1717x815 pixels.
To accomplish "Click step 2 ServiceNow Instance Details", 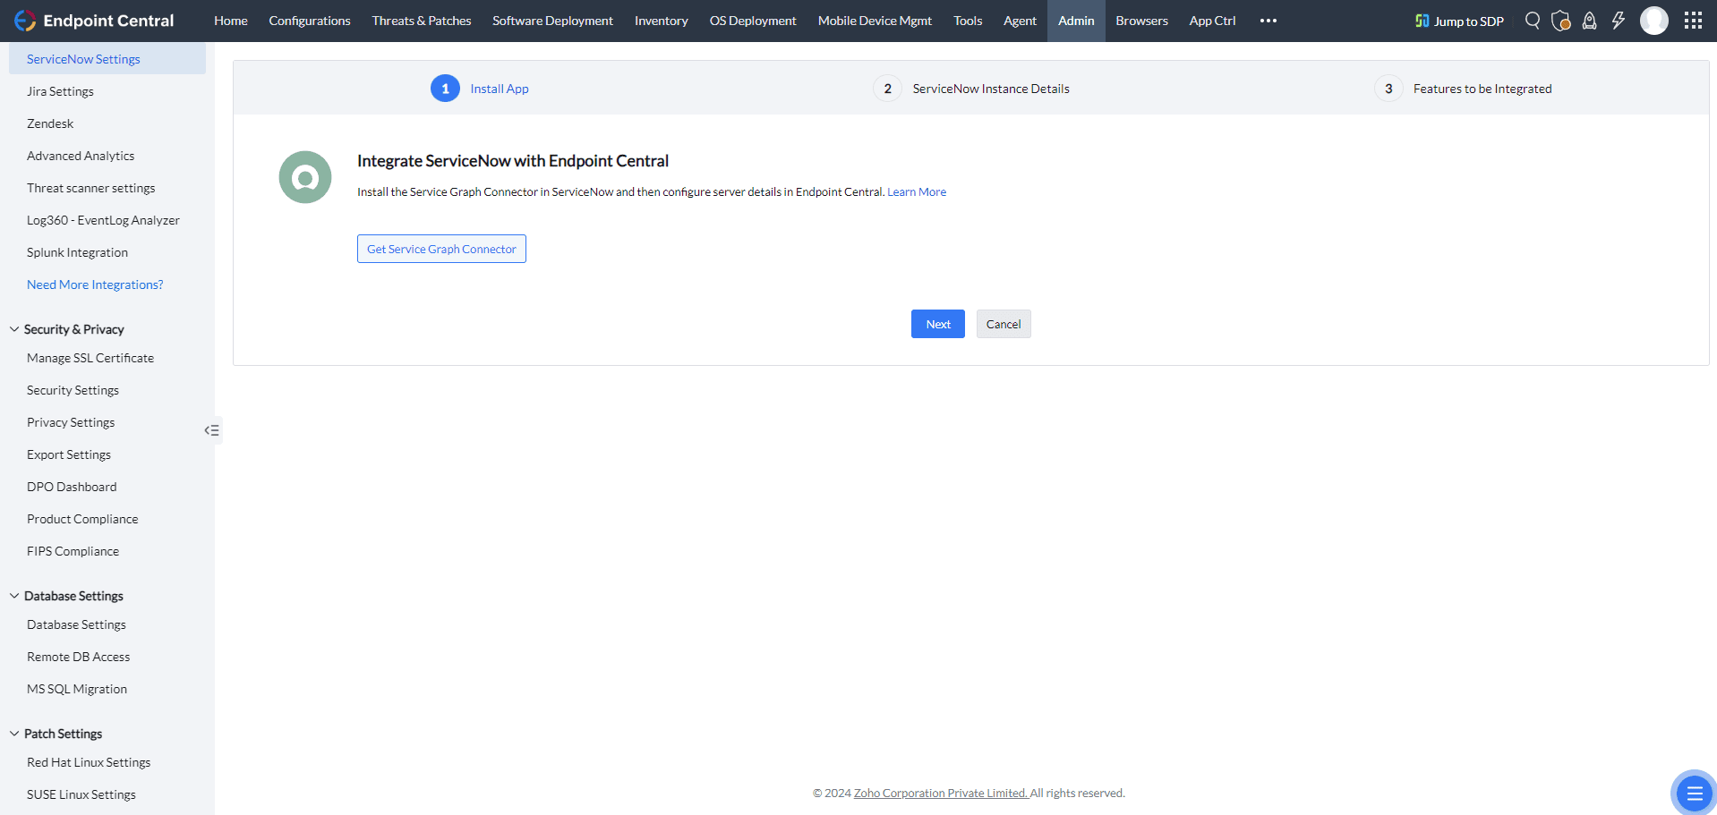I will click(x=990, y=88).
